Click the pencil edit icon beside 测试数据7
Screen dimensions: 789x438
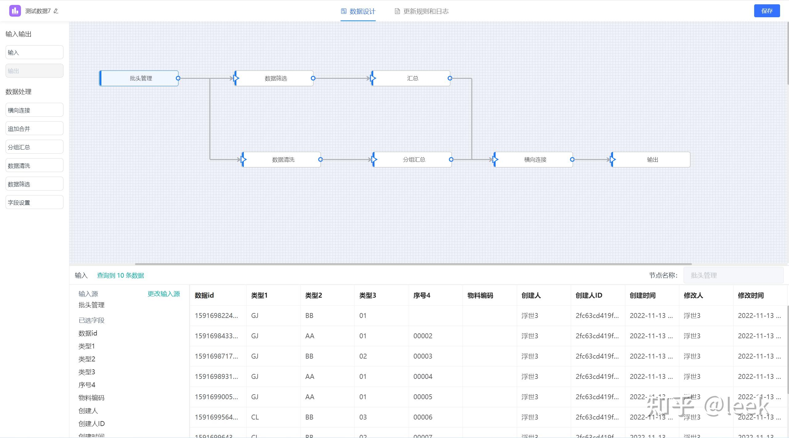[x=56, y=11]
